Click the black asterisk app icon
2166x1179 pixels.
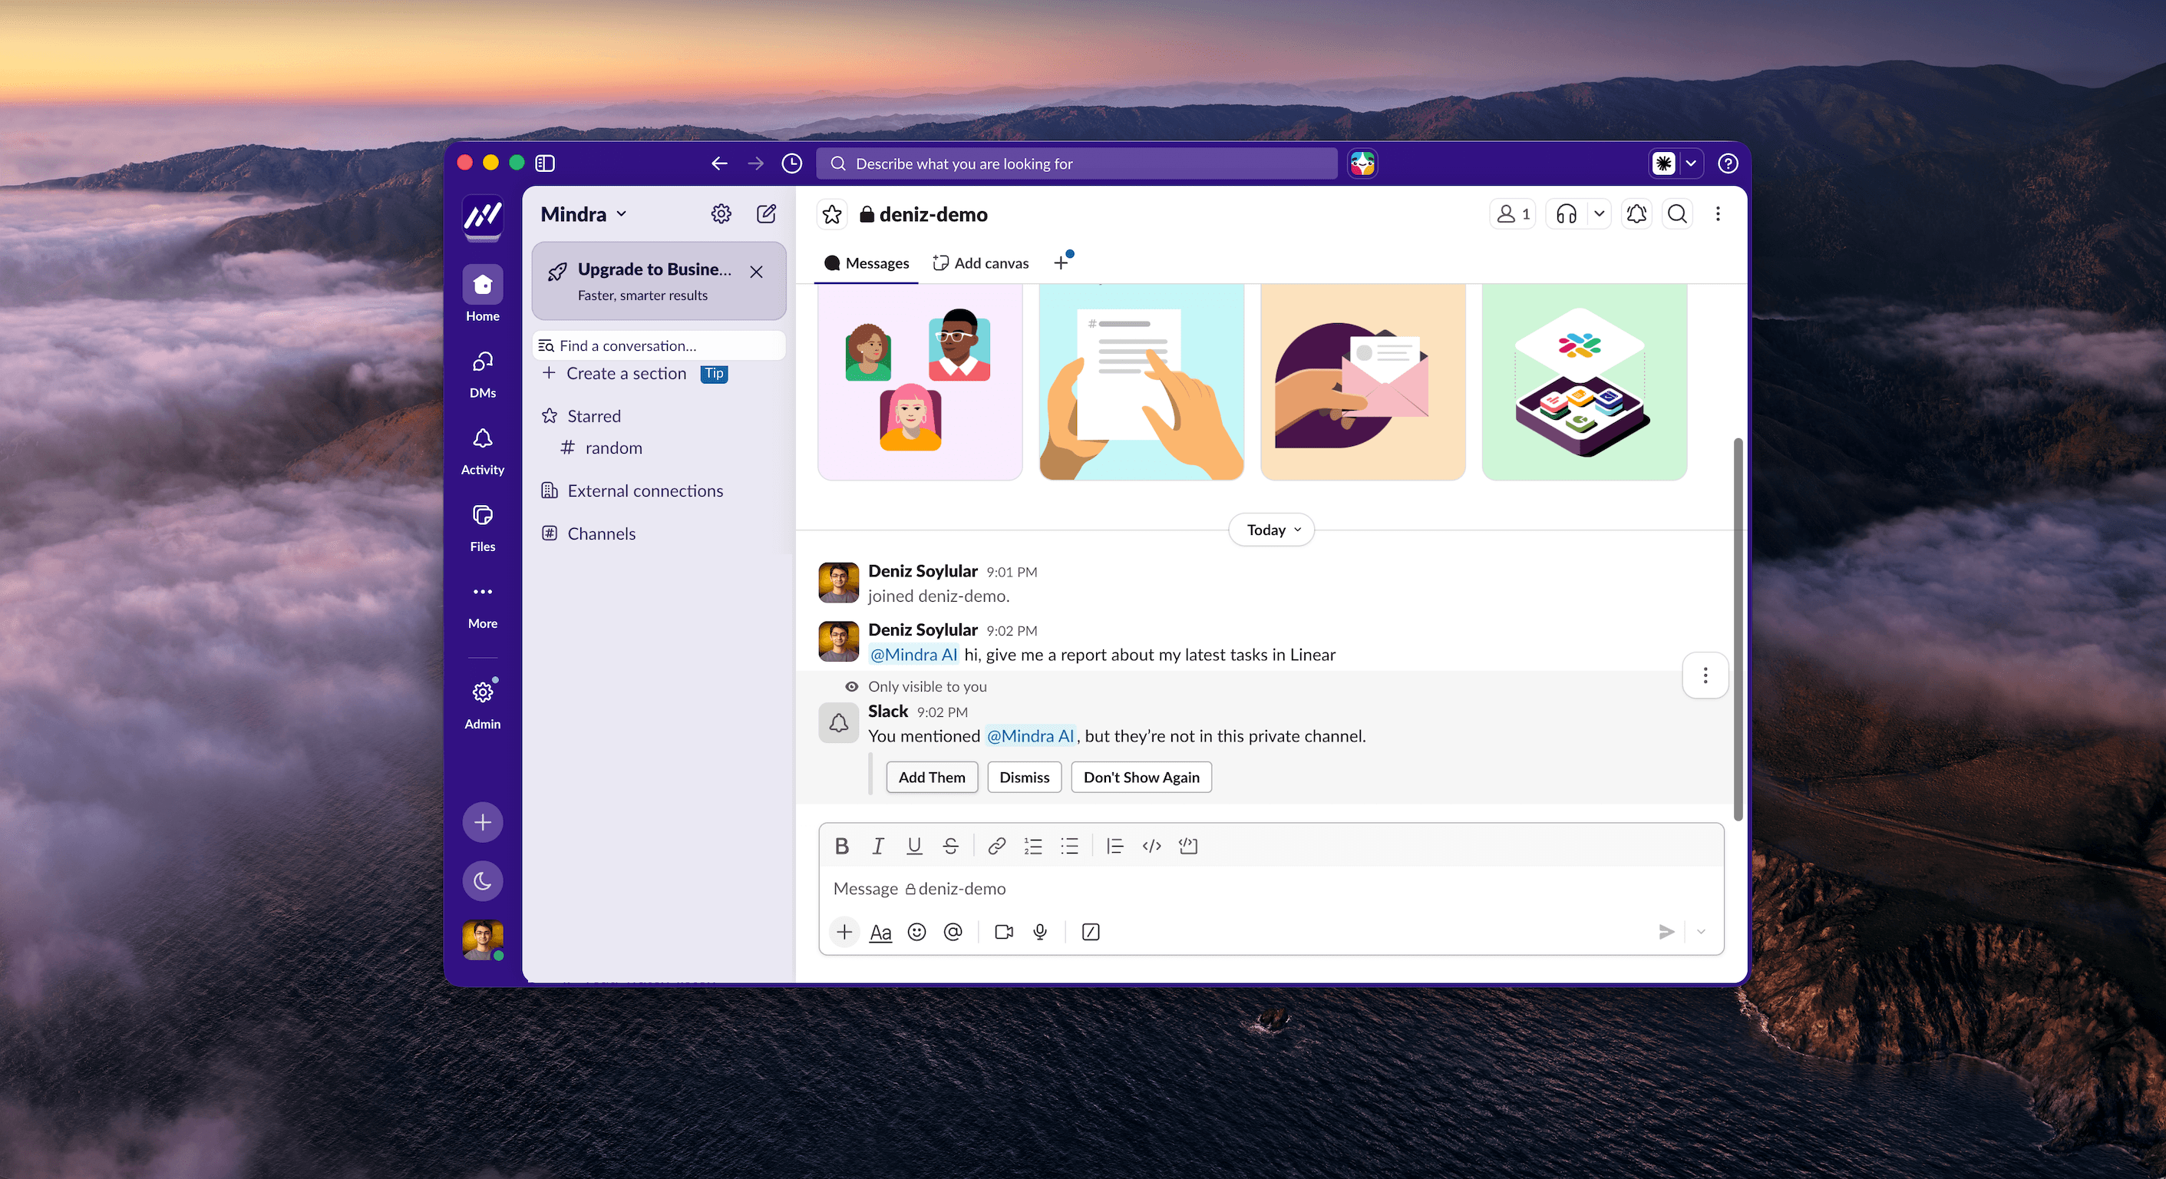[1663, 163]
